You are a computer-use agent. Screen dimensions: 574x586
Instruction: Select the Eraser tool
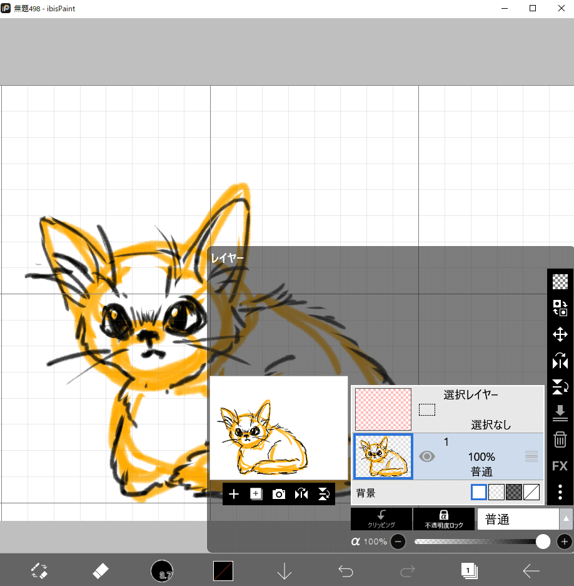coord(100,570)
